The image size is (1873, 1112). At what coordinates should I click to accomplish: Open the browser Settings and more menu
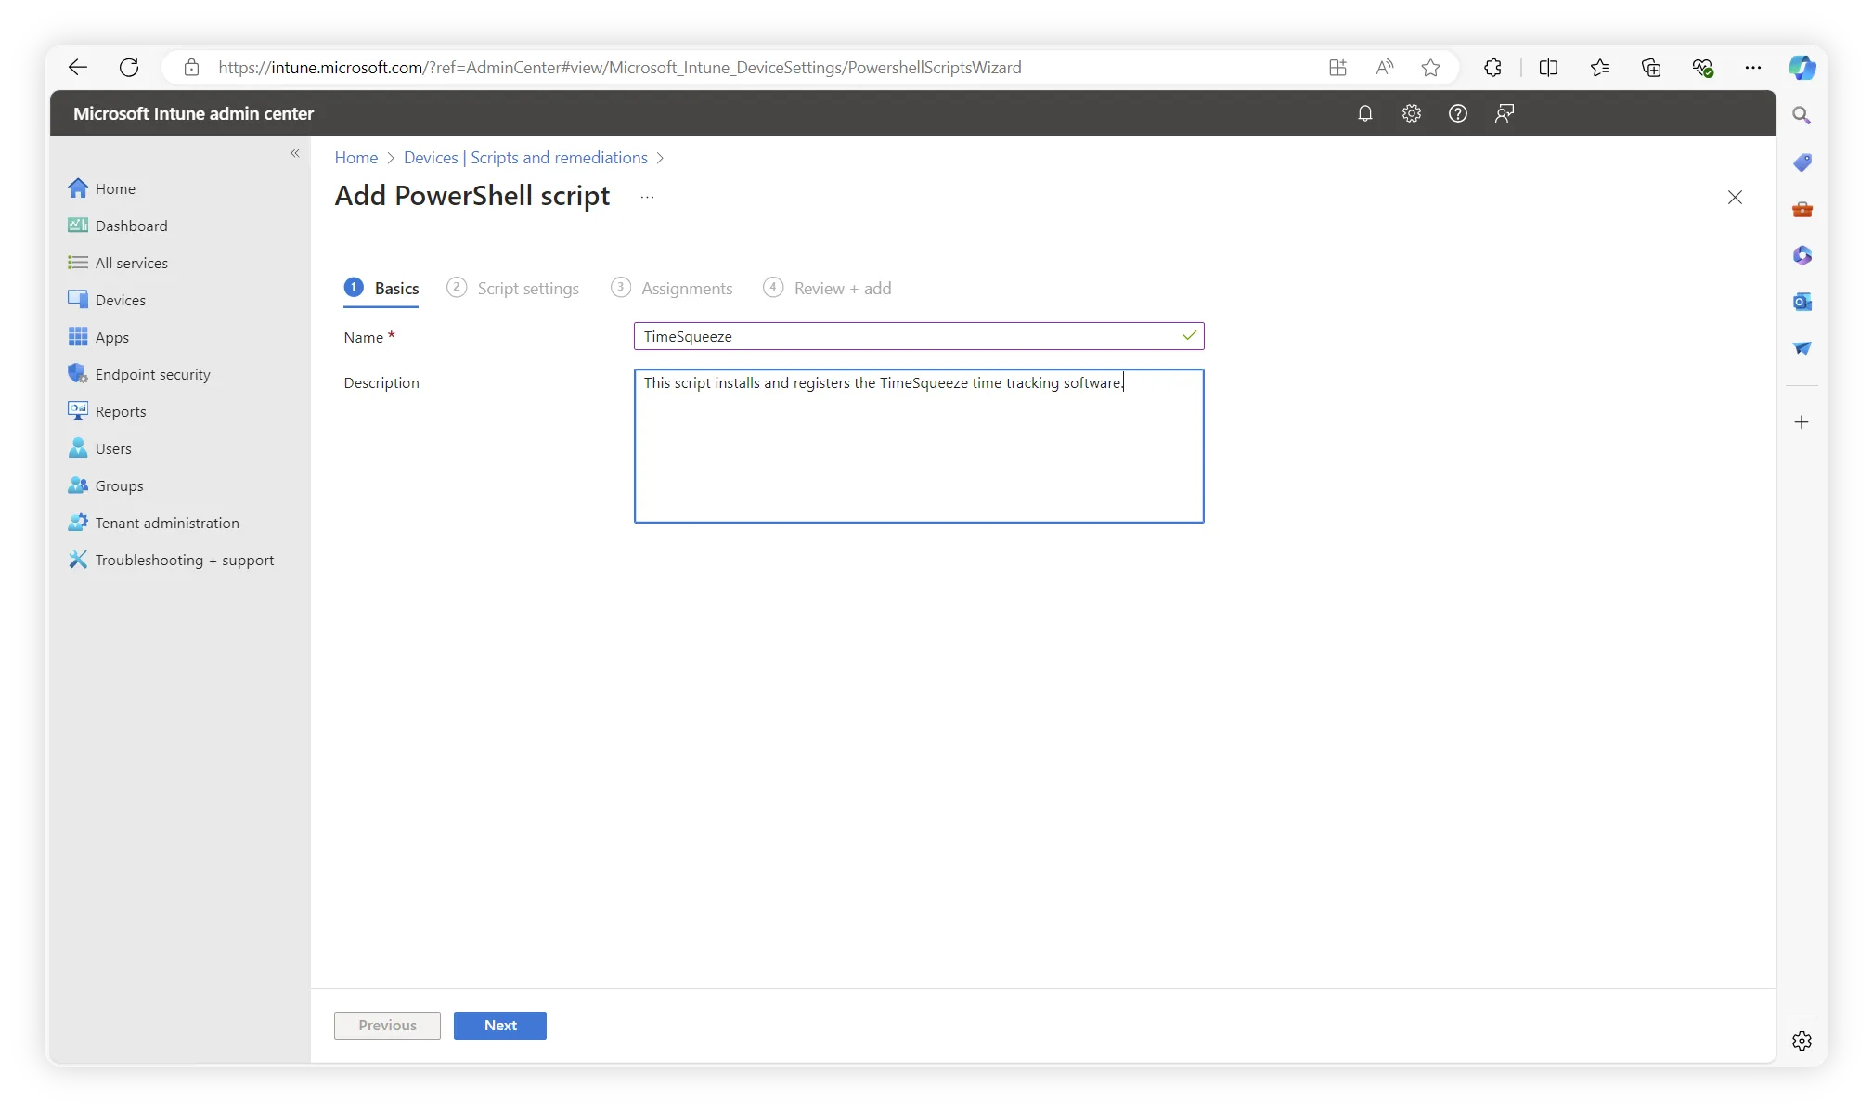[x=1752, y=67]
